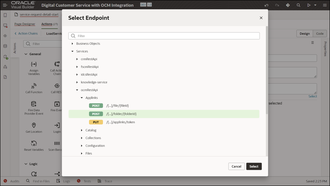
Task: Click the endpoint Filter search field
Action: [164, 36]
